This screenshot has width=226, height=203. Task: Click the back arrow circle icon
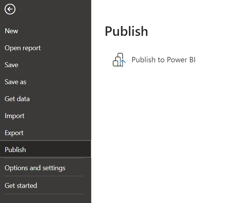(x=10, y=9)
